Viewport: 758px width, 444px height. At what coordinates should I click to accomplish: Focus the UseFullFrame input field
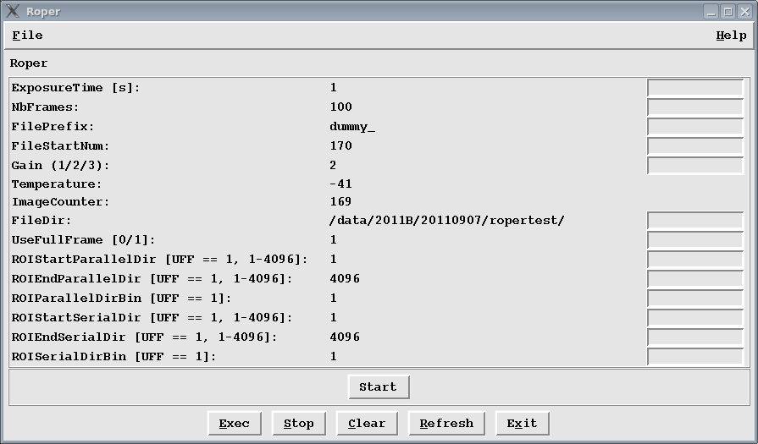(695, 240)
